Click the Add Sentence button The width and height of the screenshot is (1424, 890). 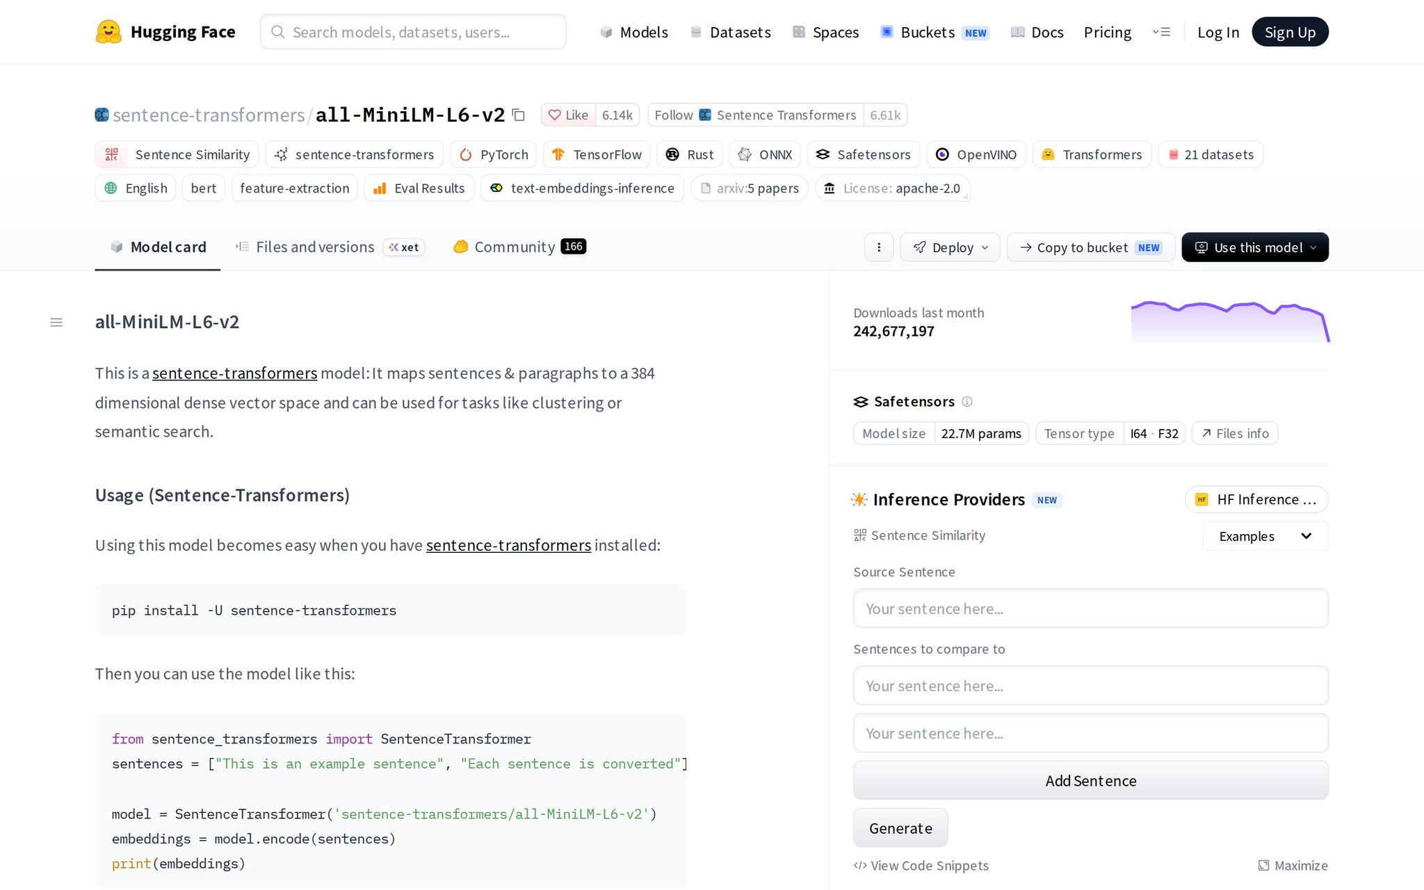(1091, 781)
